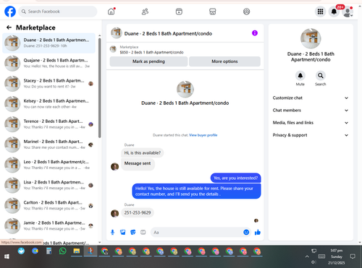
Task: Click More options button
Action: coord(224,61)
